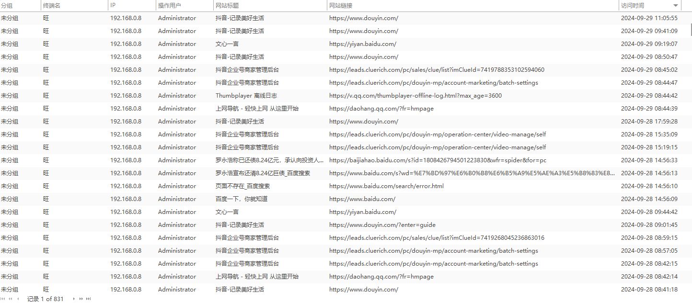Select the timestamp 2024-09-29 09:41:09
The height and width of the screenshot is (303, 692).
tap(649, 31)
